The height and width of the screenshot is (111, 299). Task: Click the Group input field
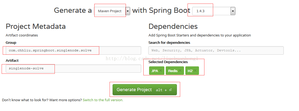[73, 50]
